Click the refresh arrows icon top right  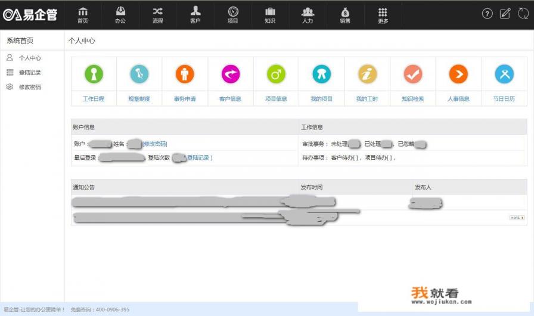(x=523, y=14)
